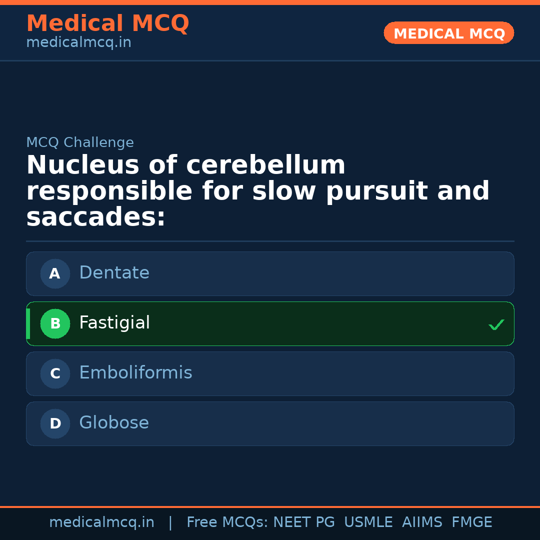Click the large Medical MCQ header title
This screenshot has height=540, width=540.
107,23
